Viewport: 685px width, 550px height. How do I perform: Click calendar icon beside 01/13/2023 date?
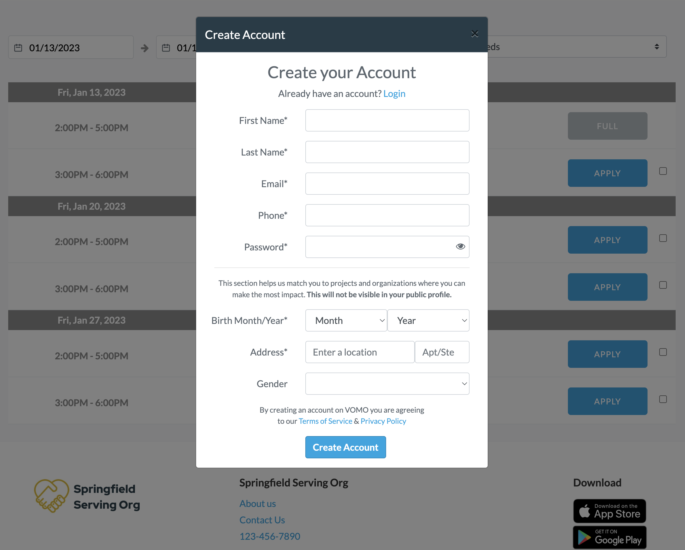tap(18, 48)
